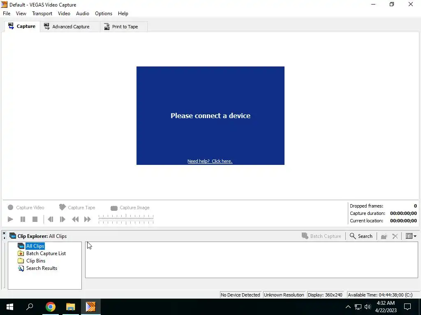Open the Video menu
Viewport: 421px width, 315px height.
64,14
